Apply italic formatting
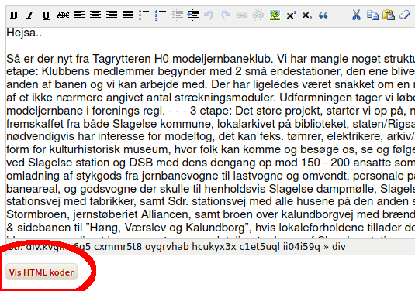 point(30,15)
